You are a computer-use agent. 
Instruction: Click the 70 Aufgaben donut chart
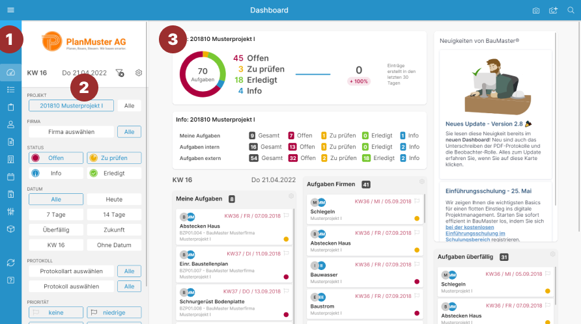click(x=203, y=74)
